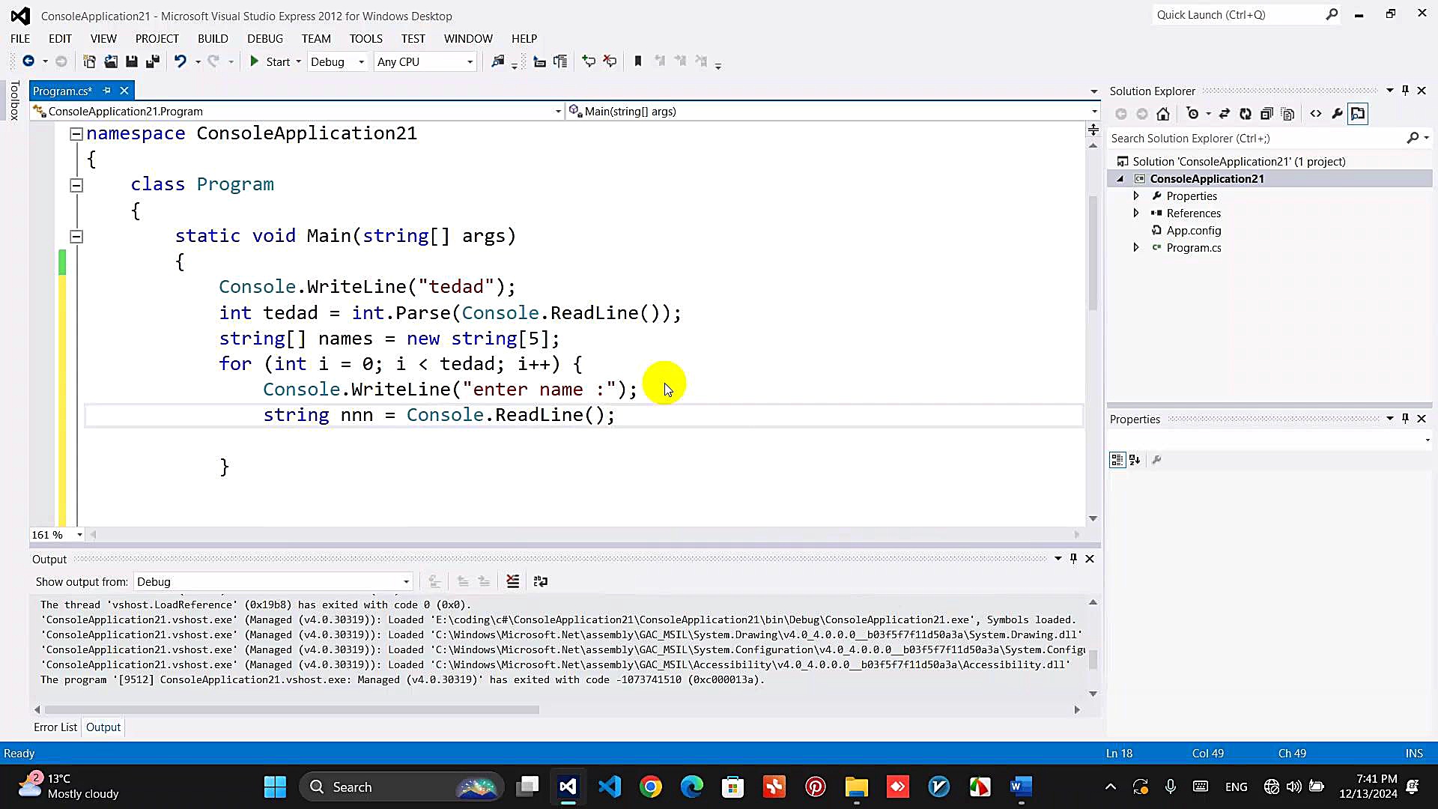Uncomment the selected lines
Viewport: 1438px width, 809px height.
[x=610, y=61]
